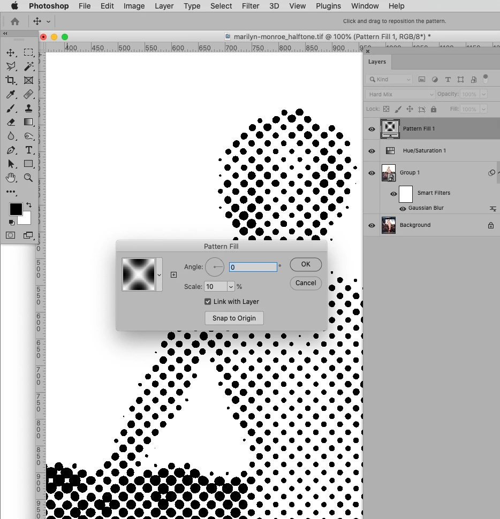Open the Apple menu
500x519 pixels.
click(14, 6)
